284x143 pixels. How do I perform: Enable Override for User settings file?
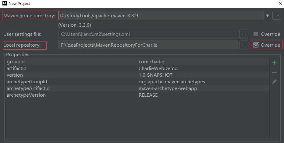(256, 34)
